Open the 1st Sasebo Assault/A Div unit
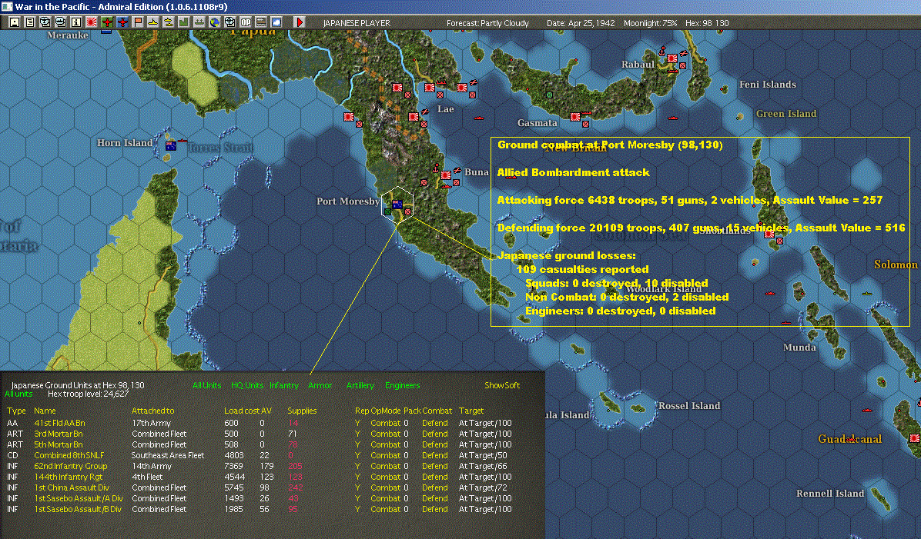The height and width of the screenshot is (539, 921). 79,498
